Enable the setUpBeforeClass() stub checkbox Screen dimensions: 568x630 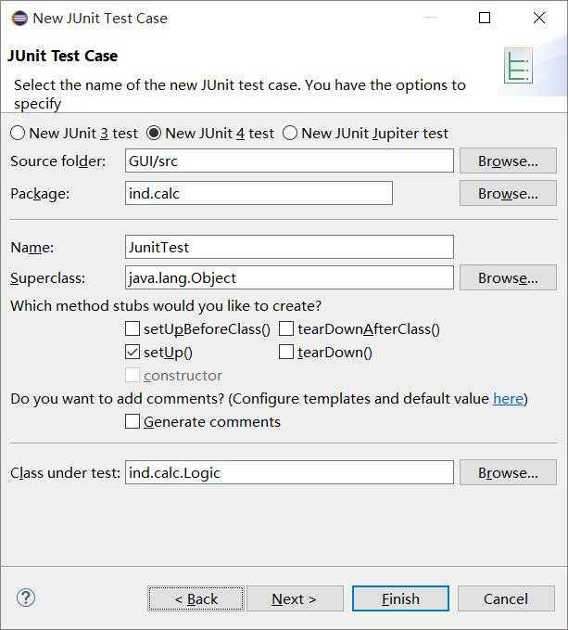(x=133, y=328)
